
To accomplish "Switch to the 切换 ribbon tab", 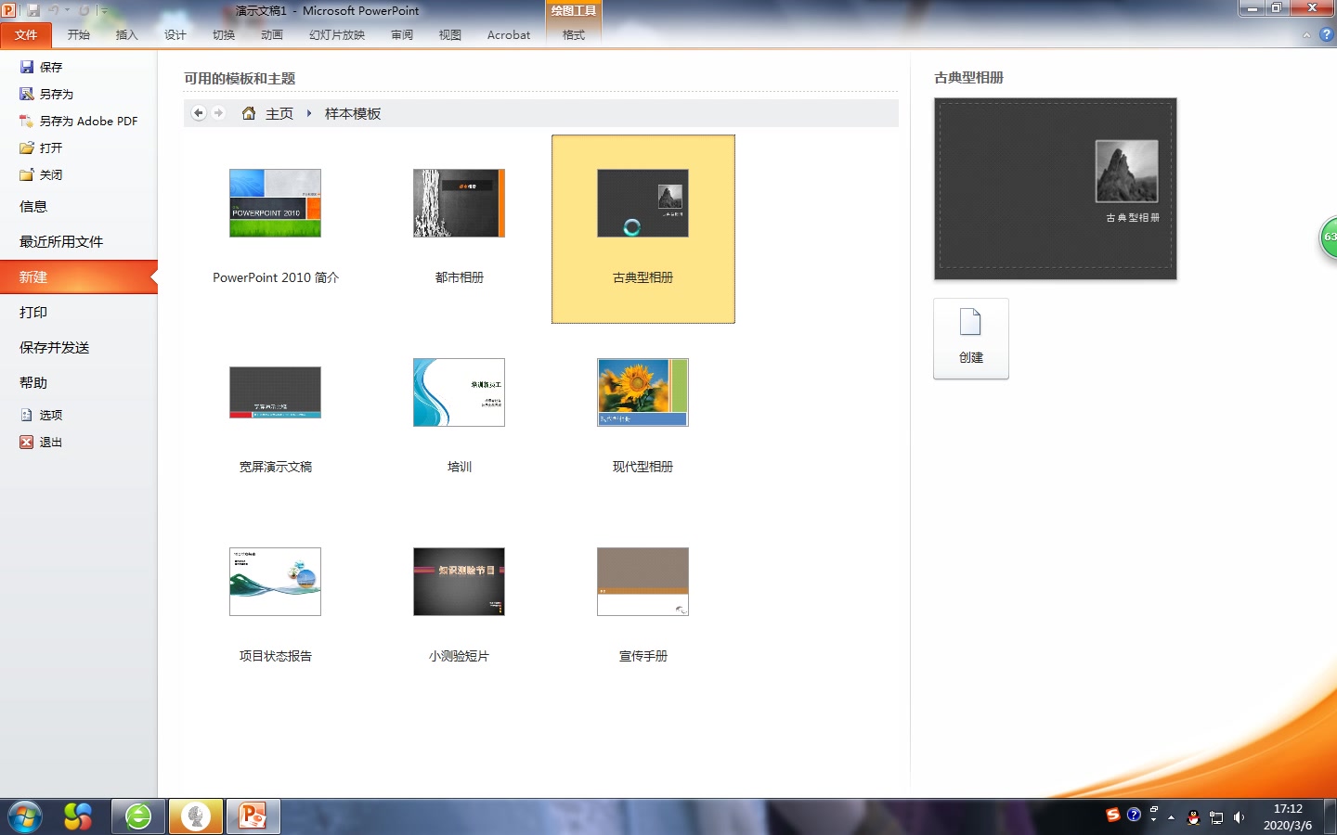I will tap(224, 35).
